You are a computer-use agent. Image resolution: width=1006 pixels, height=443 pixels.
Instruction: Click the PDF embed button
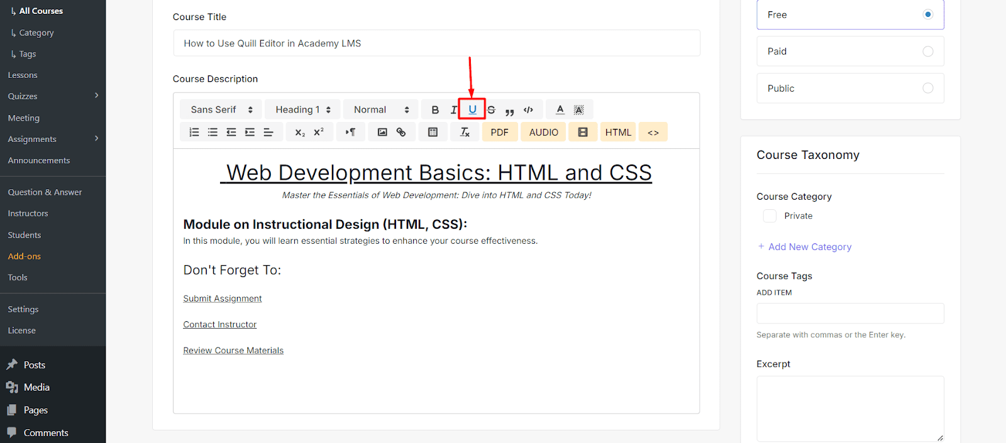[499, 133]
